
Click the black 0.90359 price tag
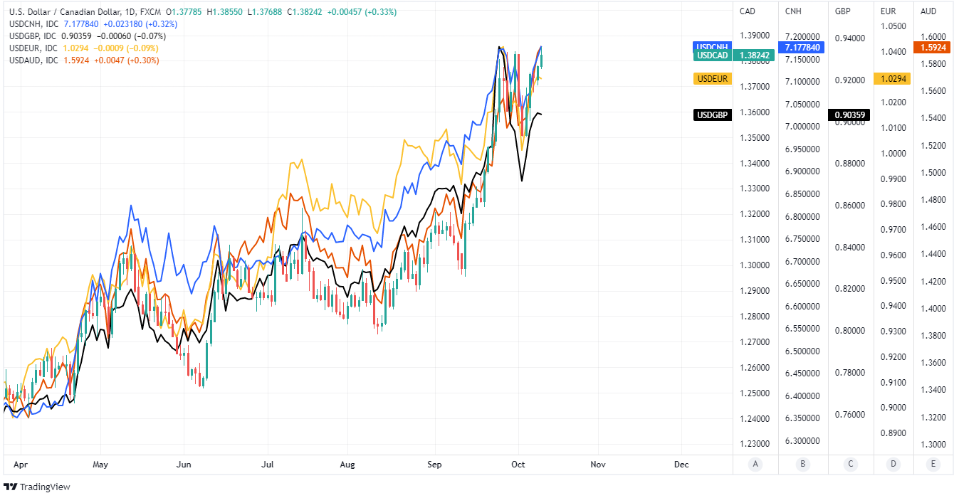coord(848,115)
